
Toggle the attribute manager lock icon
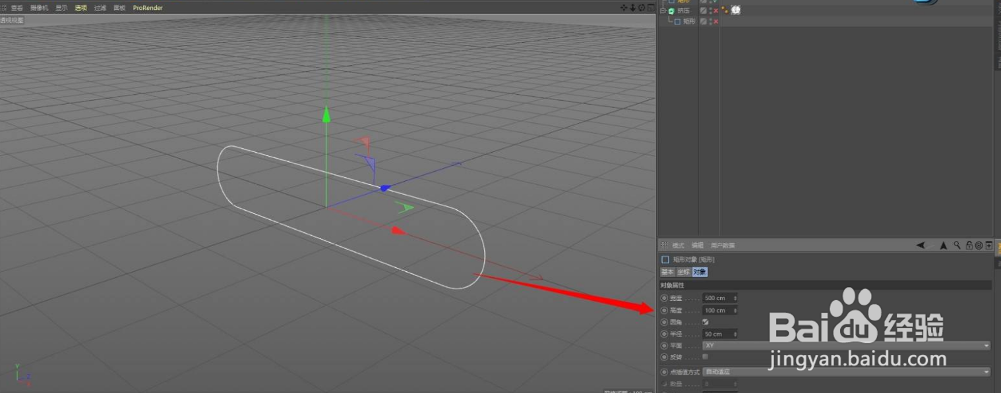click(969, 246)
